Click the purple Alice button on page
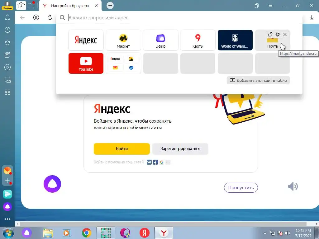The height and width of the screenshot is (239, 319). tap(52, 184)
